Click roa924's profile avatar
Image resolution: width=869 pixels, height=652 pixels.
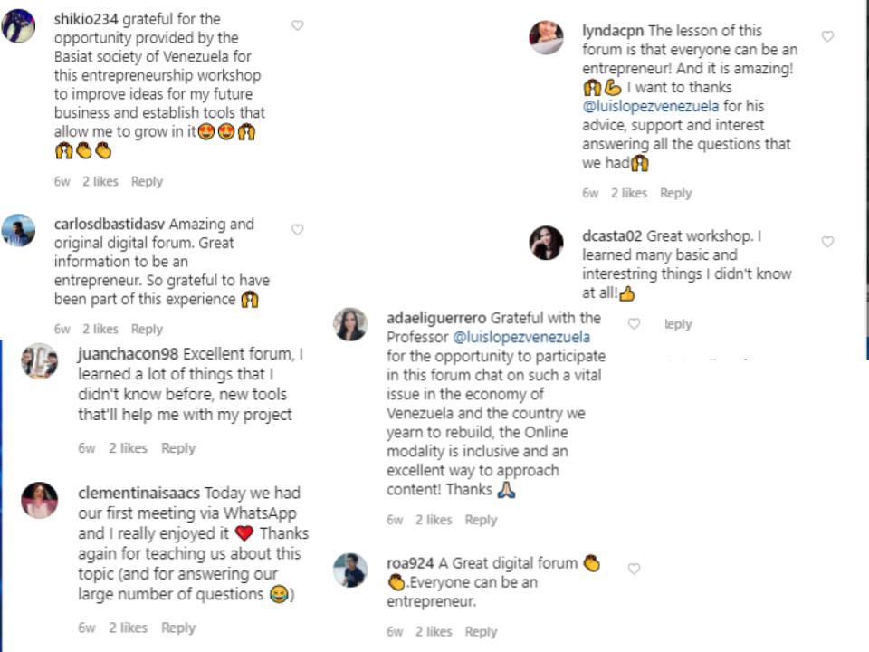coord(350,570)
